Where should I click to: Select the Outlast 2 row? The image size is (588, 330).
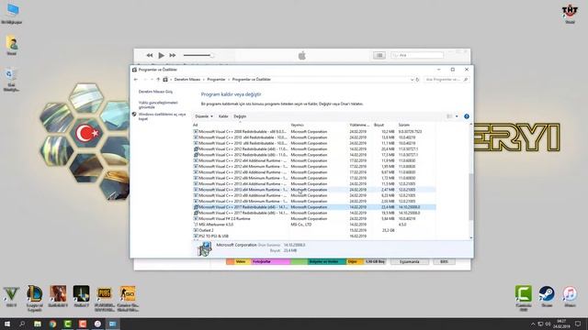coord(314,230)
